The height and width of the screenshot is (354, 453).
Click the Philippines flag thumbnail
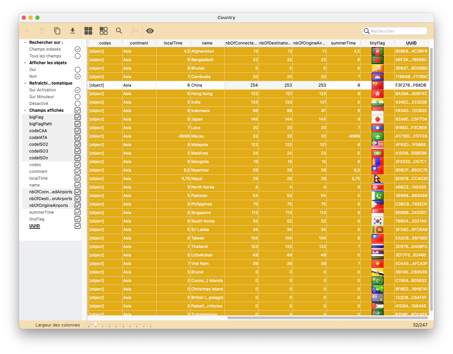point(377,204)
